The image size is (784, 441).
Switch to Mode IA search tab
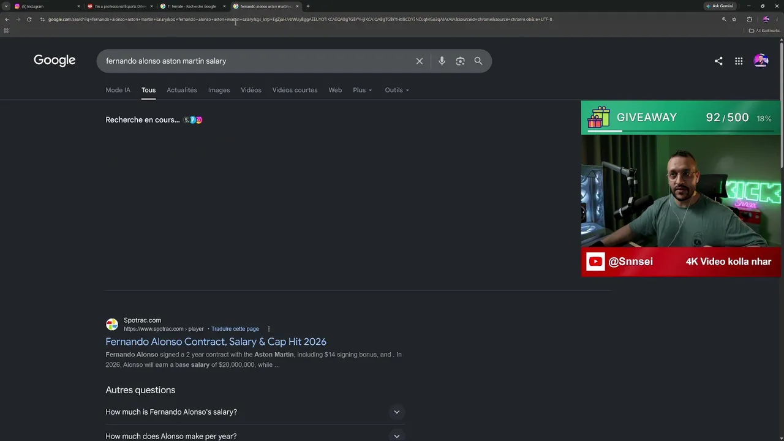tap(118, 90)
